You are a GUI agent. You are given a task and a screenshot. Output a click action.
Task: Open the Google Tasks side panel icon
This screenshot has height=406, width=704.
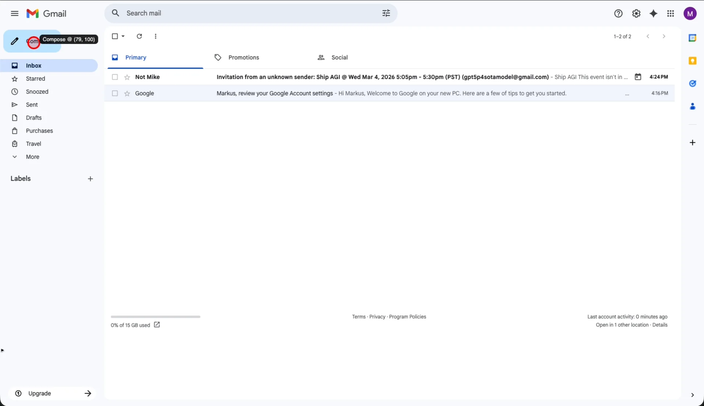[692, 84]
